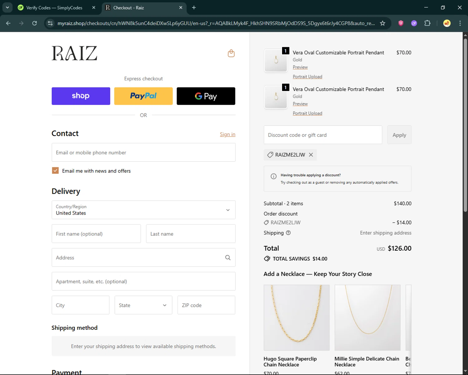Open the browser extensions puzzle icon
468x375 pixels.
[x=427, y=23]
